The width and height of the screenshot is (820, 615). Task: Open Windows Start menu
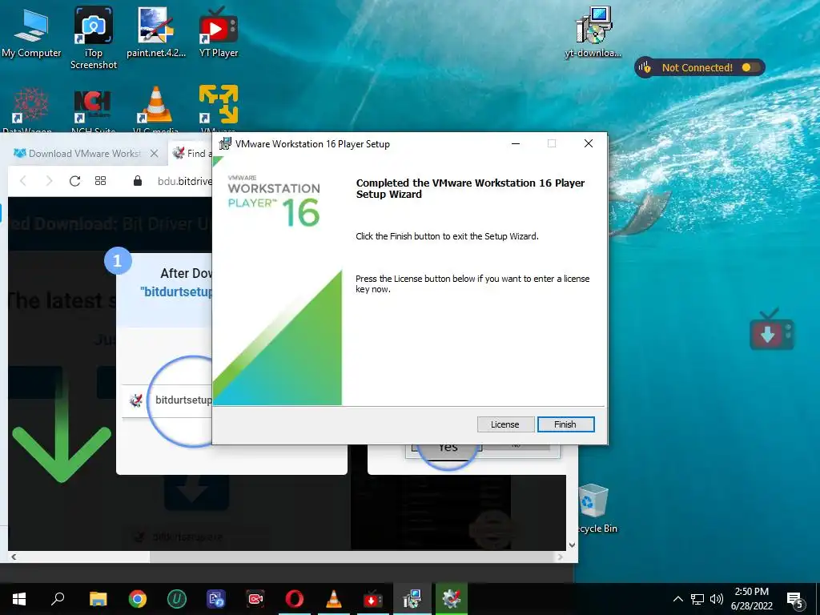click(x=19, y=599)
